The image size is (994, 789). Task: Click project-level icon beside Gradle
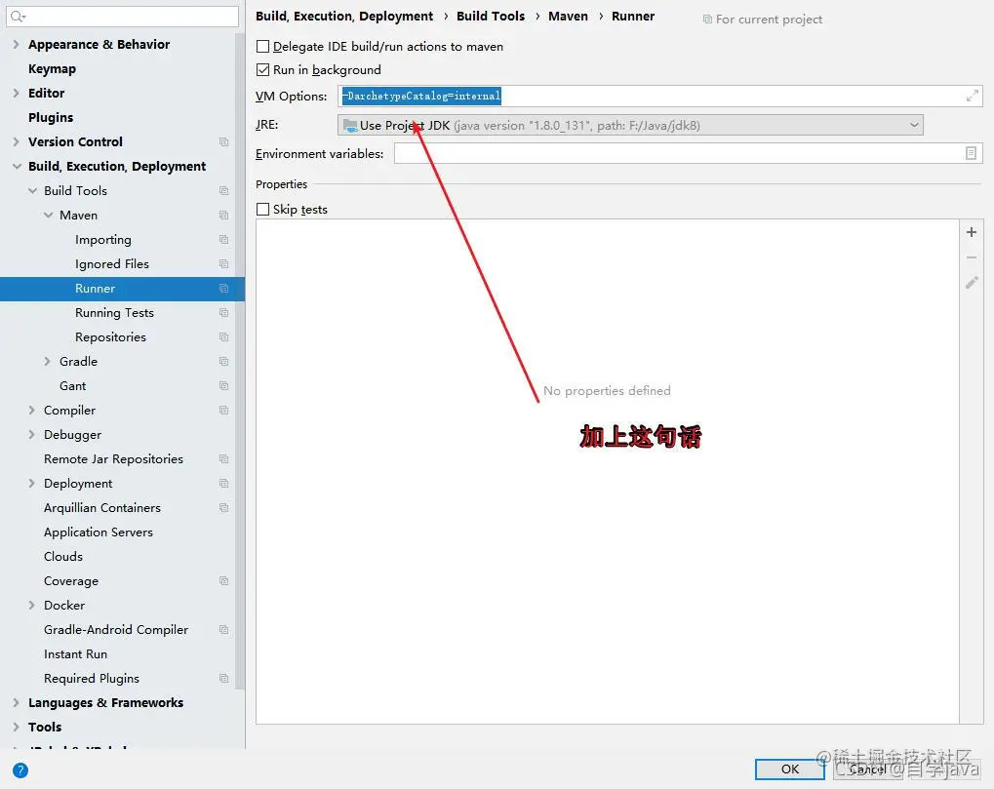(x=223, y=361)
